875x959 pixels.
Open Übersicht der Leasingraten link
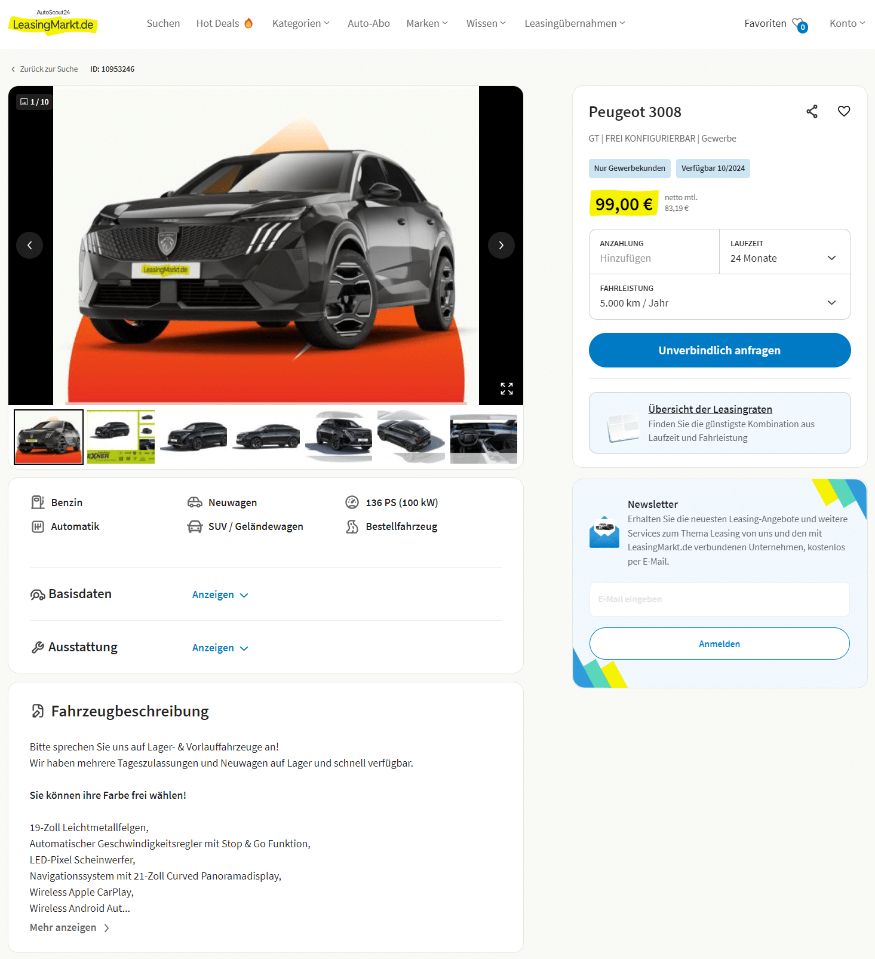click(x=710, y=409)
